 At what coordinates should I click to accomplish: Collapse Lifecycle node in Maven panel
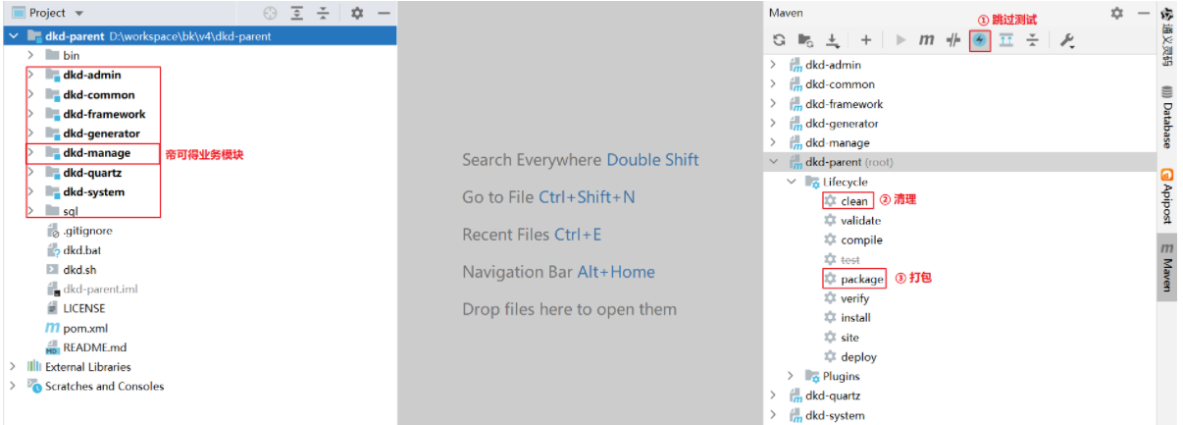792,182
